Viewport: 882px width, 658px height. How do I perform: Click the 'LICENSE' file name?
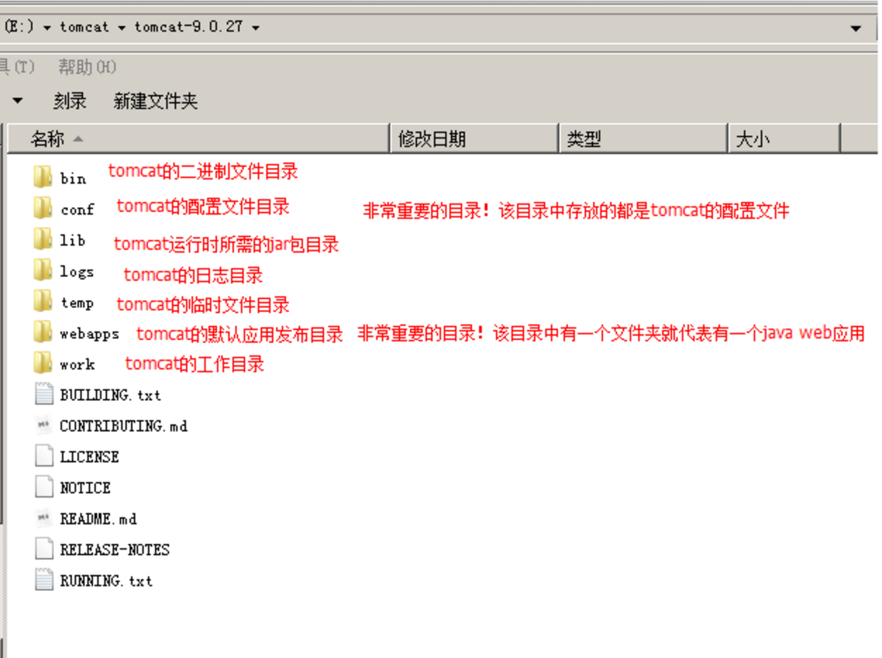coord(89,457)
